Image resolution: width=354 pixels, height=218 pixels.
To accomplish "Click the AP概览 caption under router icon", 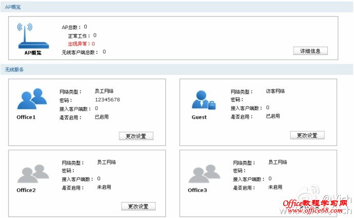I will point(33,53).
